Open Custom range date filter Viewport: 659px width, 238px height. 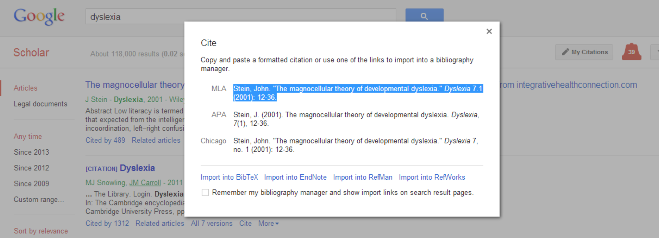tap(39, 200)
